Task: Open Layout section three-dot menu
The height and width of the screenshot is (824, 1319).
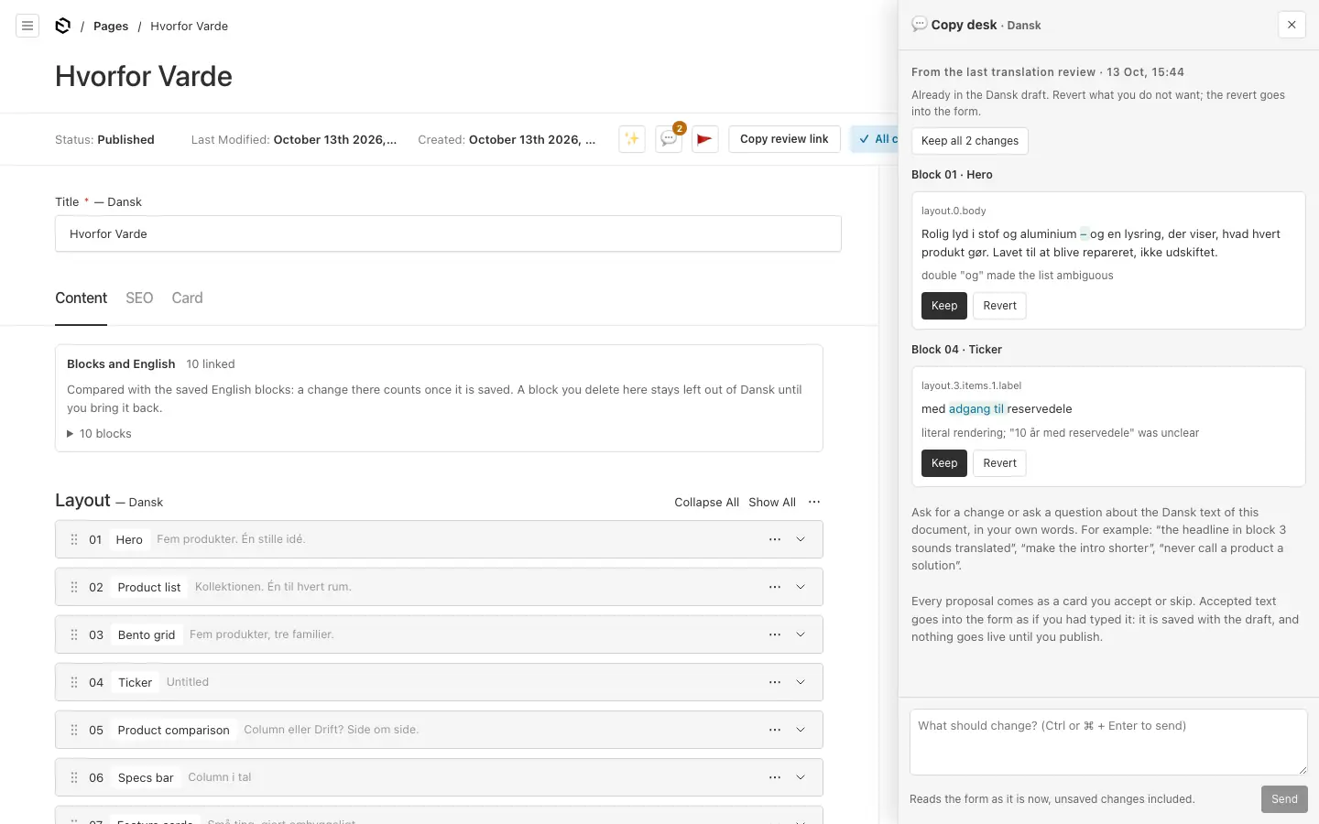Action: [x=814, y=502]
